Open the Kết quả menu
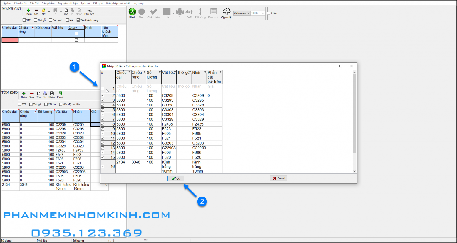457x243 pixels. [x=98, y=3]
